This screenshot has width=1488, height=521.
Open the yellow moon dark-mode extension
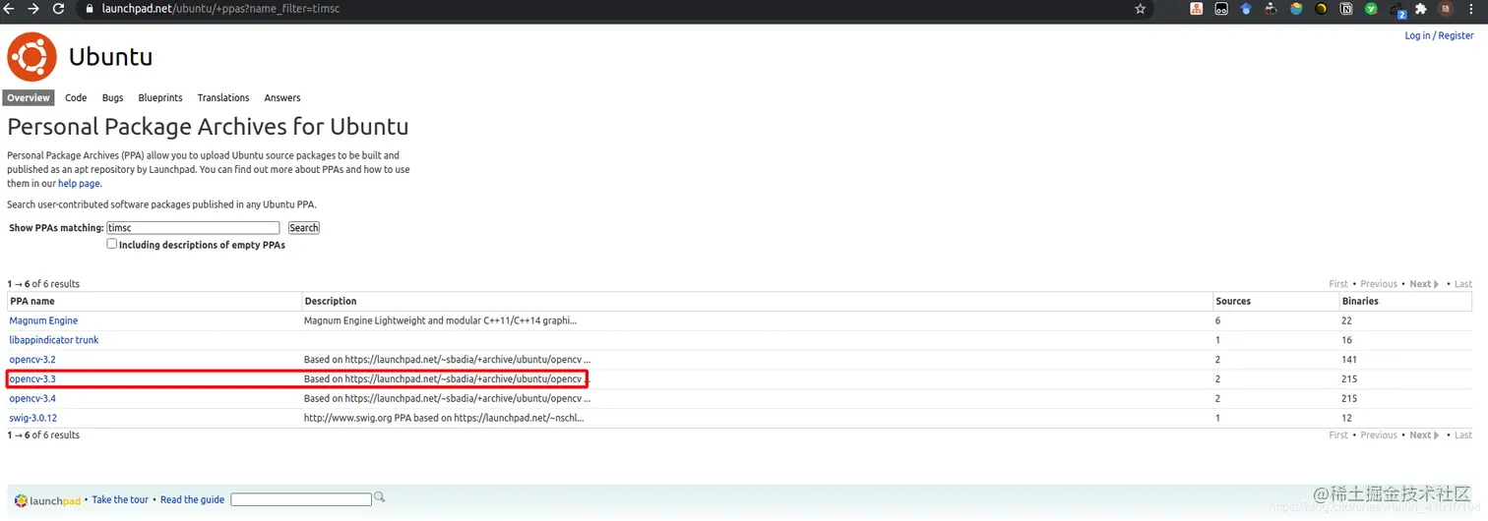tap(1322, 9)
